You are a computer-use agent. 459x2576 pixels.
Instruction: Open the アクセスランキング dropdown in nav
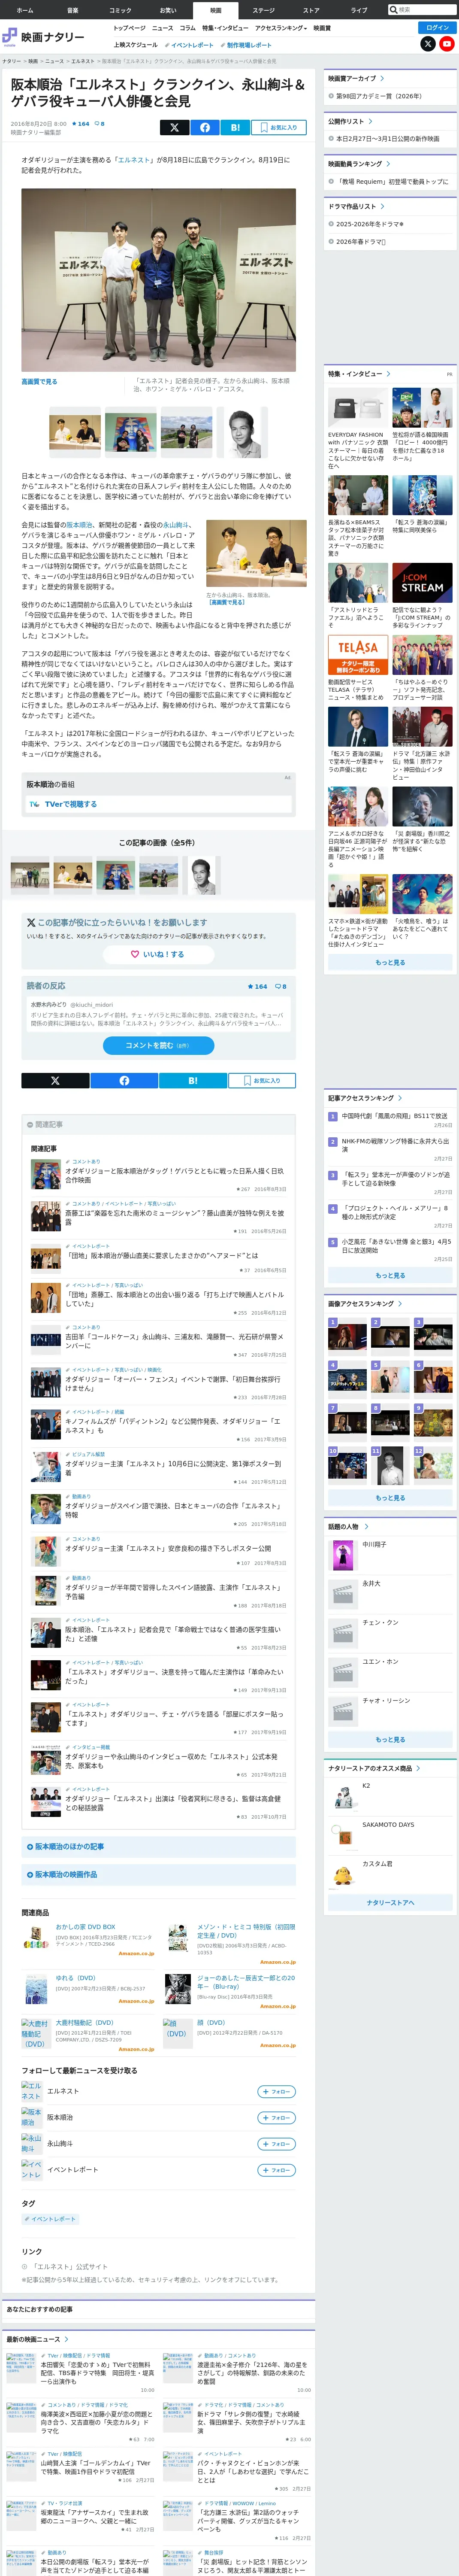281,28
